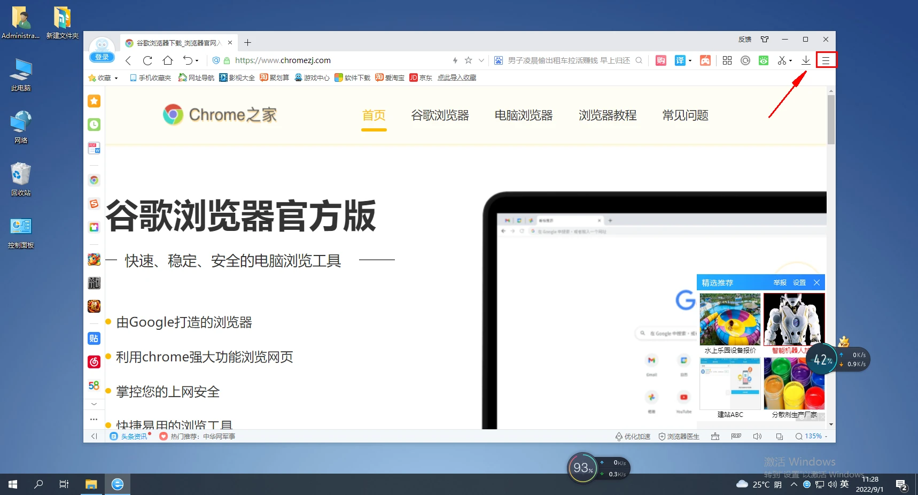
Task: Open the game controller icon in toolbar
Action: point(705,60)
